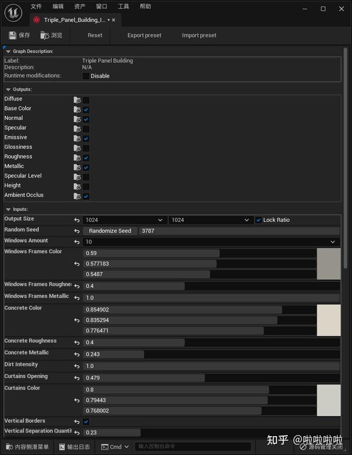Click the icon beside the Diffuse output
Image resolution: width=352 pixels, height=455 pixels.
point(77,100)
